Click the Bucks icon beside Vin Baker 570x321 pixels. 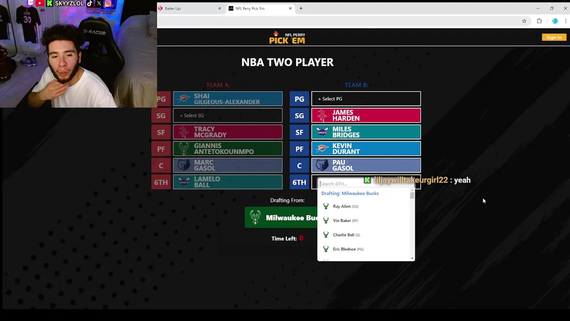point(326,221)
